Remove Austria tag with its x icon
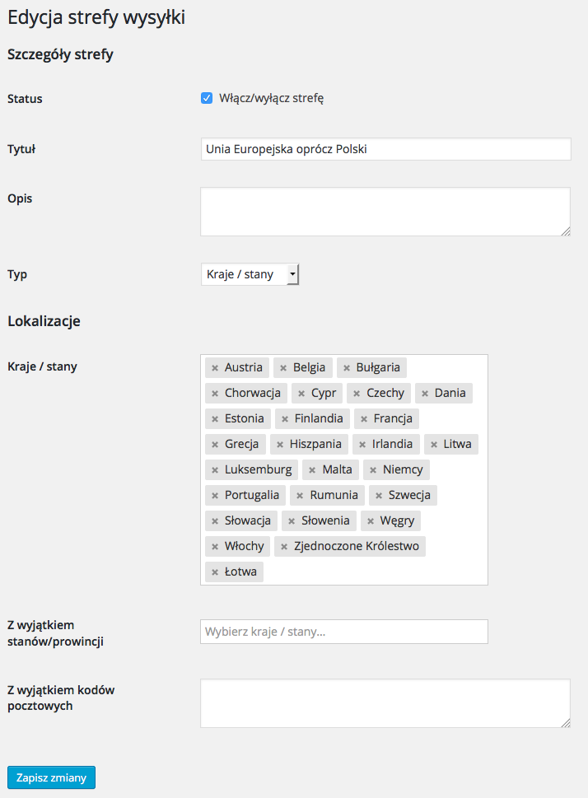The image size is (588, 798). (215, 368)
